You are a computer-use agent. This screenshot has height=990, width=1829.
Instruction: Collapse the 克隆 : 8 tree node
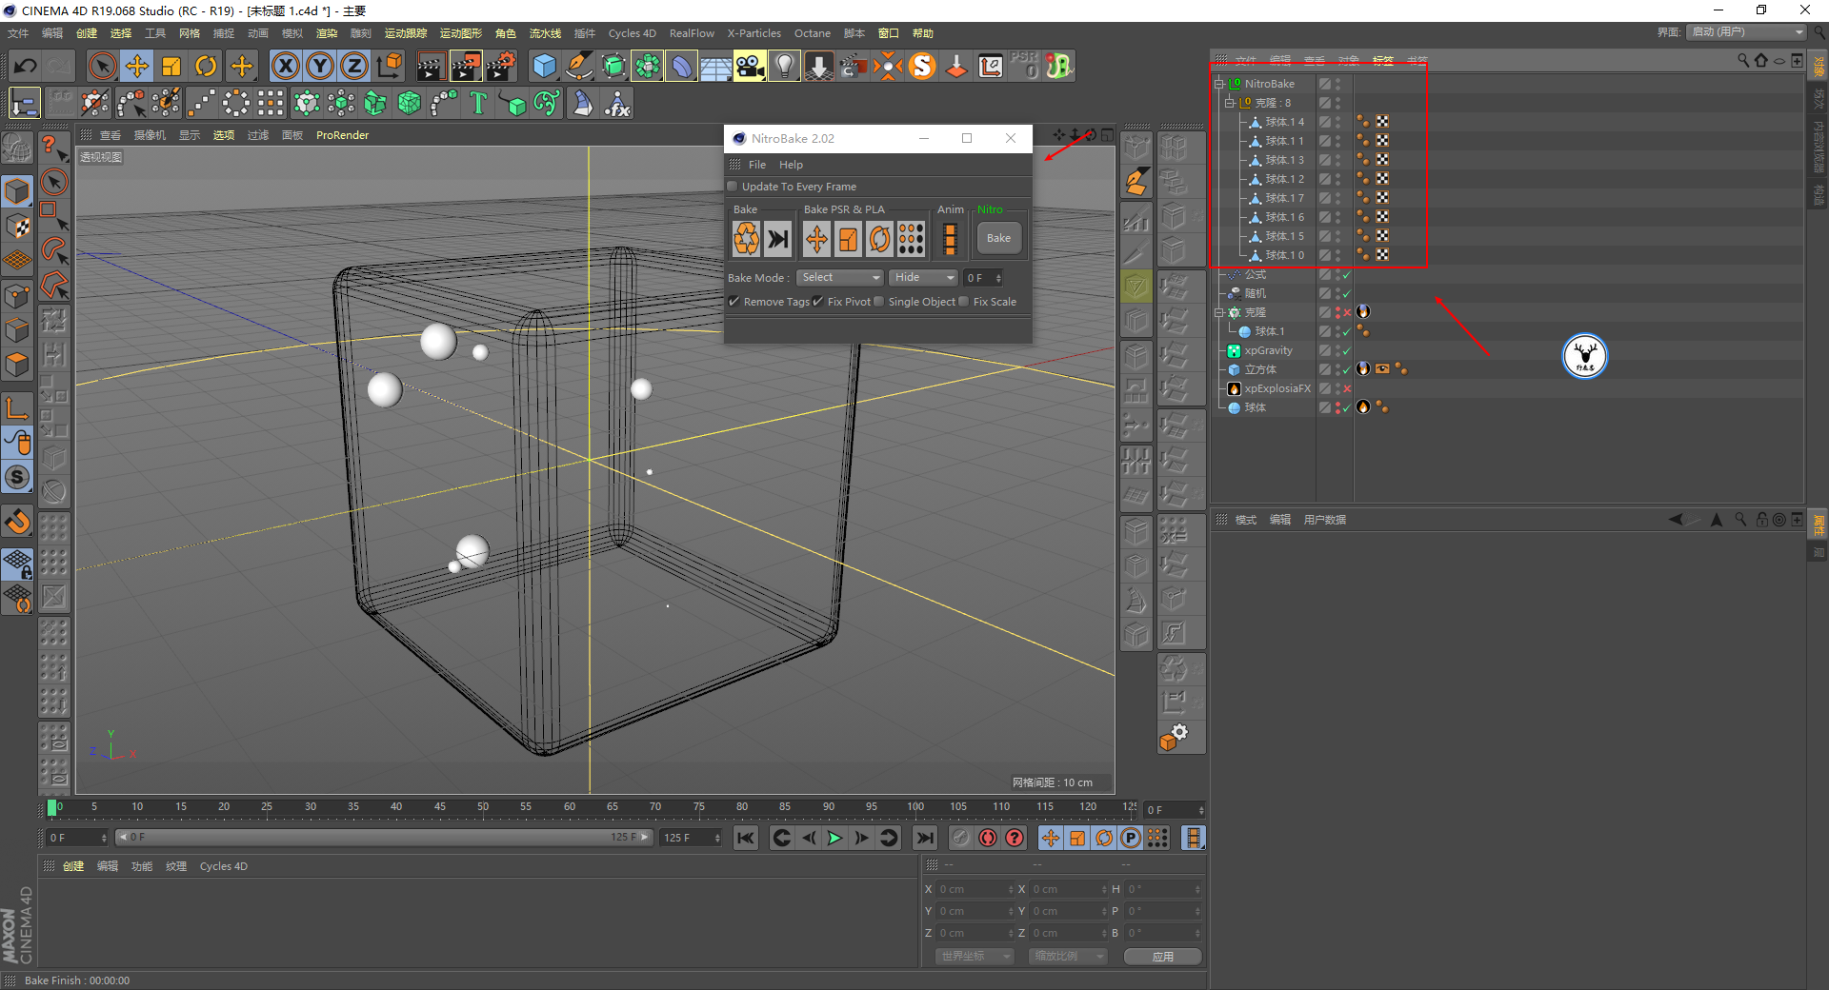1229,103
